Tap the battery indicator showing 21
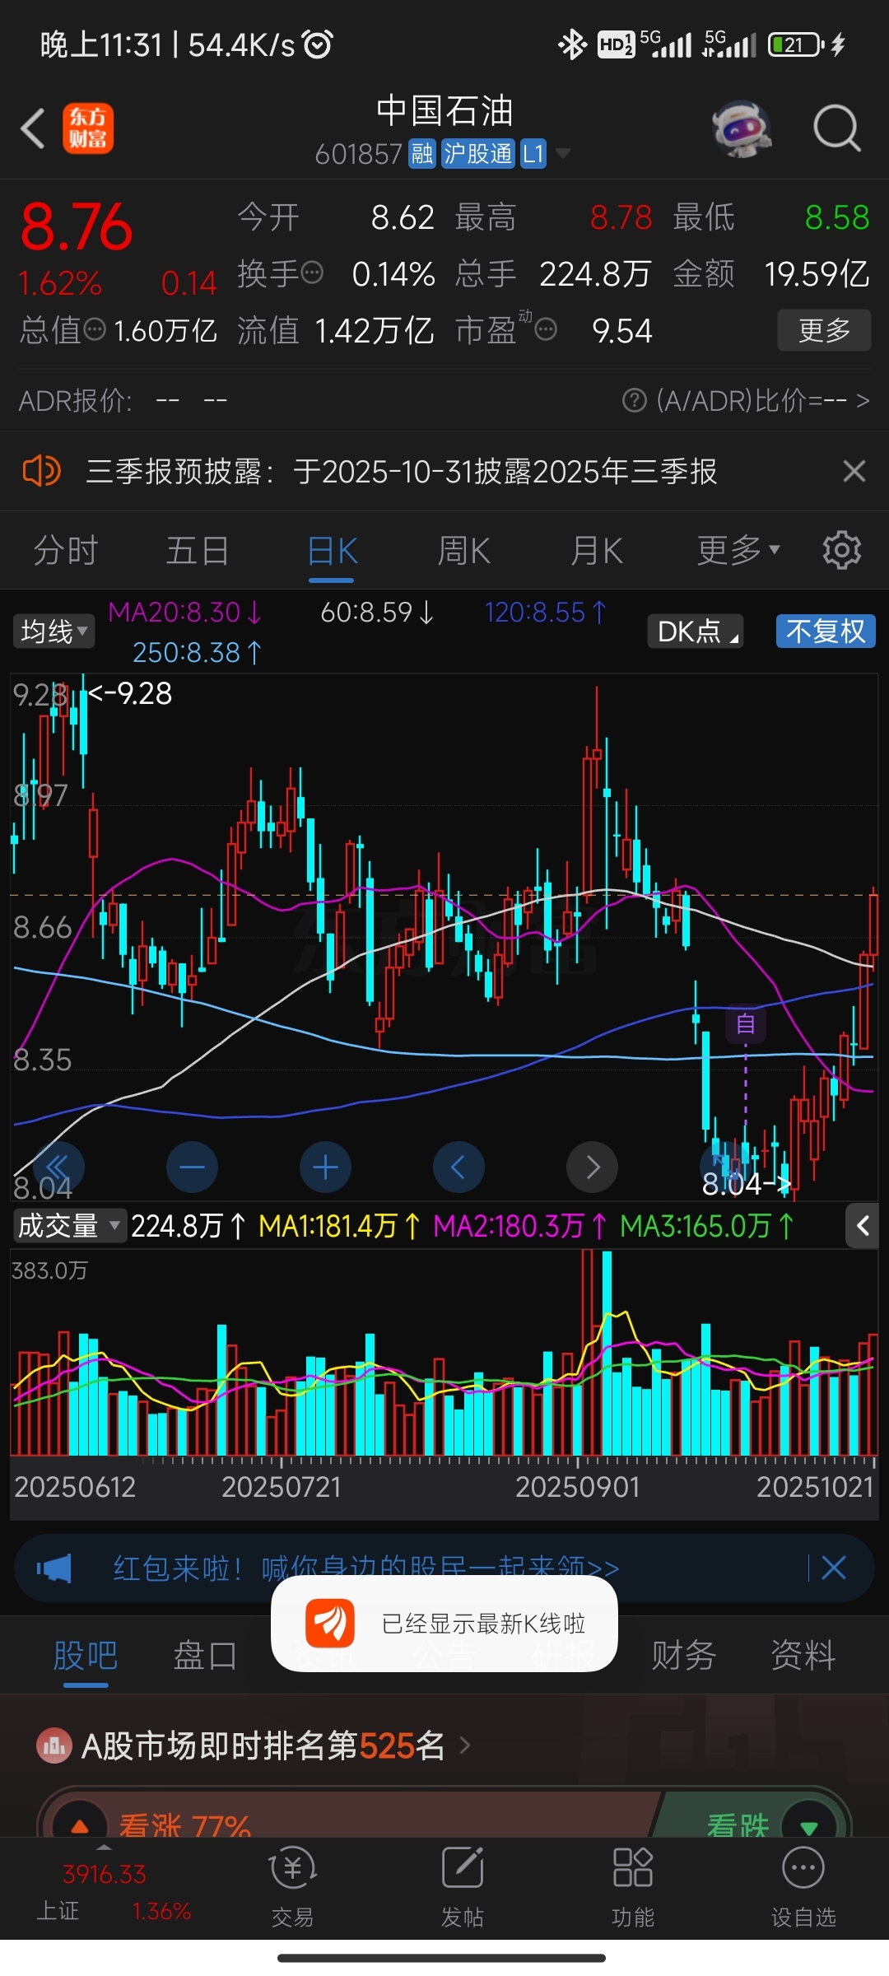 pyautogui.click(x=796, y=44)
